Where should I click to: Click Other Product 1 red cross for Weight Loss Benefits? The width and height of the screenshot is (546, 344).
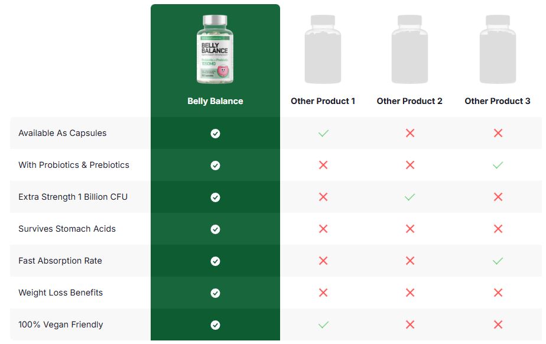click(323, 293)
